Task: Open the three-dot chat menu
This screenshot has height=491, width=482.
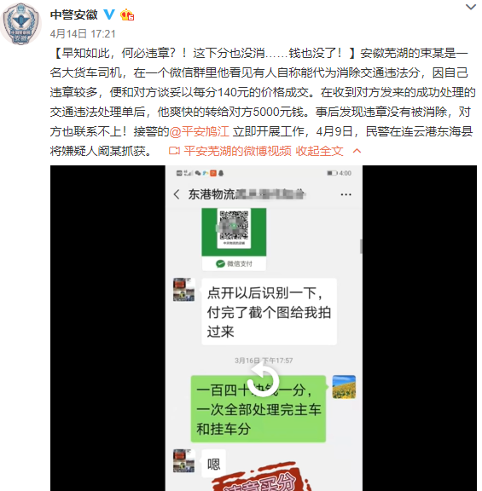Action: (346, 194)
